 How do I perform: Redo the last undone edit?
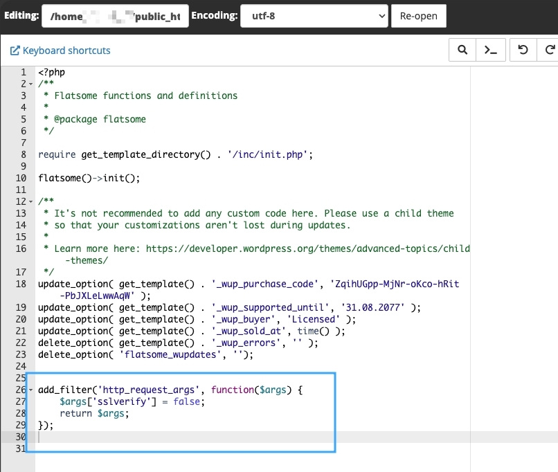point(549,50)
